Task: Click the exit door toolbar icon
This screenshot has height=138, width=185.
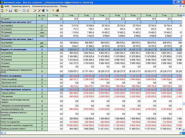Action: tap(58, 11)
